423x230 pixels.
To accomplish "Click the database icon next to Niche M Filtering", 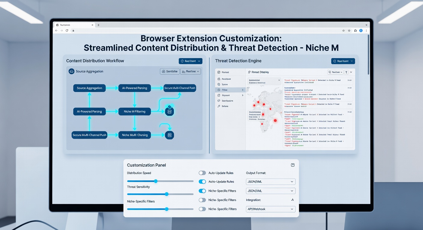I will pyautogui.click(x=169, y=111).
